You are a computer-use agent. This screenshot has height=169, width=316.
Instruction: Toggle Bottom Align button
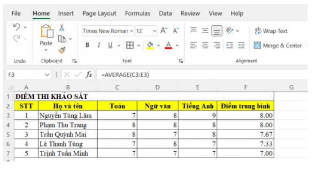[217, 31]
